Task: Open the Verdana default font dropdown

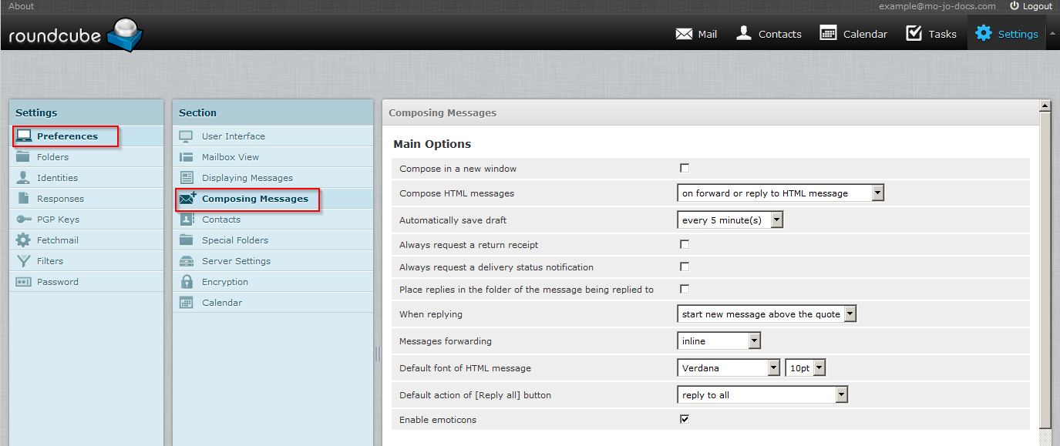Action: point(729,368)
